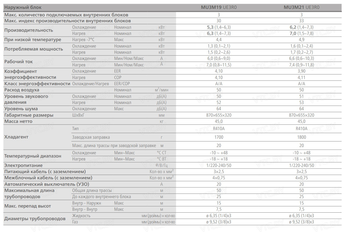Click the 'Производительность' row label
The height and width of the screenshot is (232, 347).
[29, 30]
